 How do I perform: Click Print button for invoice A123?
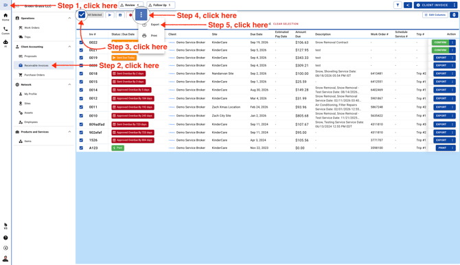pos(442,148)
